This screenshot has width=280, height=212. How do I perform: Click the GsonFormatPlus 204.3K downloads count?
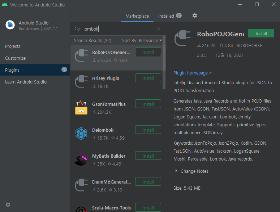102,112
